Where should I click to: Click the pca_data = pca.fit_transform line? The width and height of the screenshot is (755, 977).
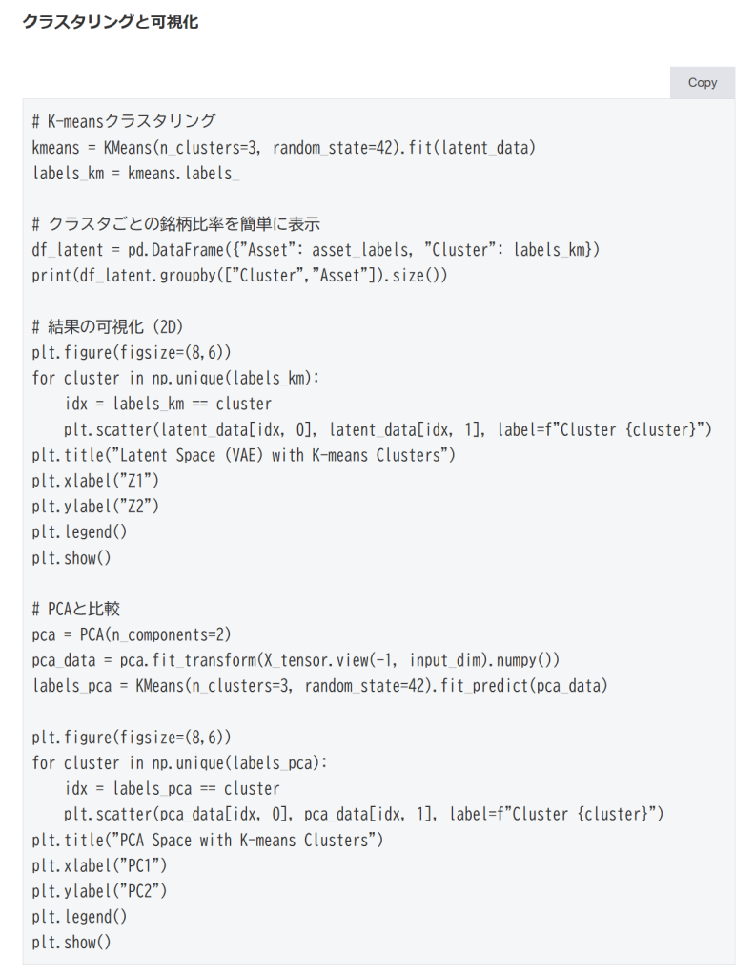(x=296, y=660)
